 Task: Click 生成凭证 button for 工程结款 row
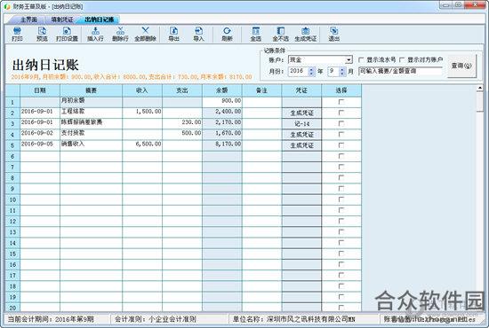pyautogui.click(x=301, y=113)
